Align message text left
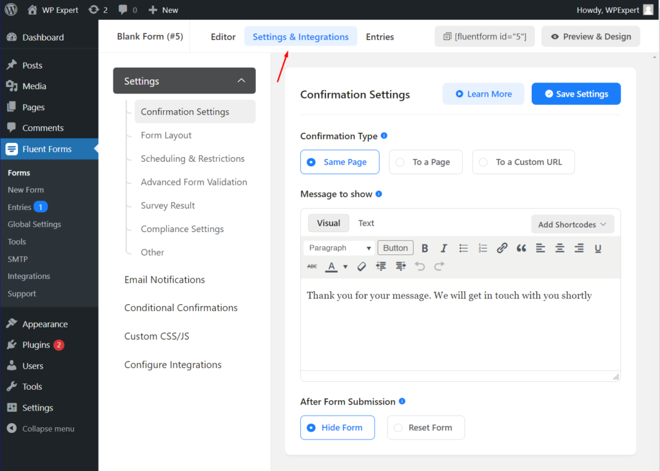 (541, 248)
